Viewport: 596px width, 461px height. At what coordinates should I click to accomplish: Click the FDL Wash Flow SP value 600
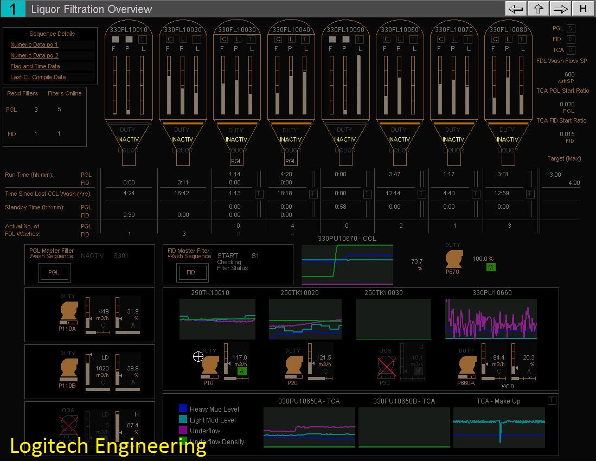pyautogui.click(x=569, y=74)
